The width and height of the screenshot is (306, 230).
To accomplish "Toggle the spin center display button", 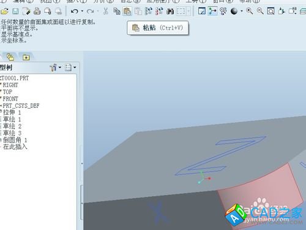I will 212,11.
